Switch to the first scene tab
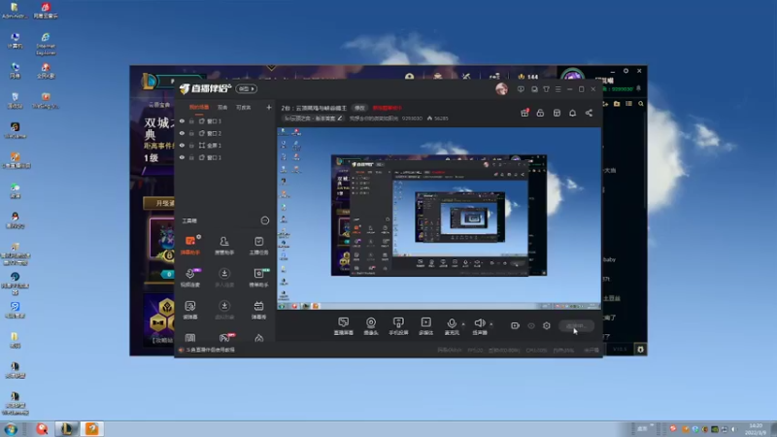Screen dimensions: 777x437 point(199,107)
